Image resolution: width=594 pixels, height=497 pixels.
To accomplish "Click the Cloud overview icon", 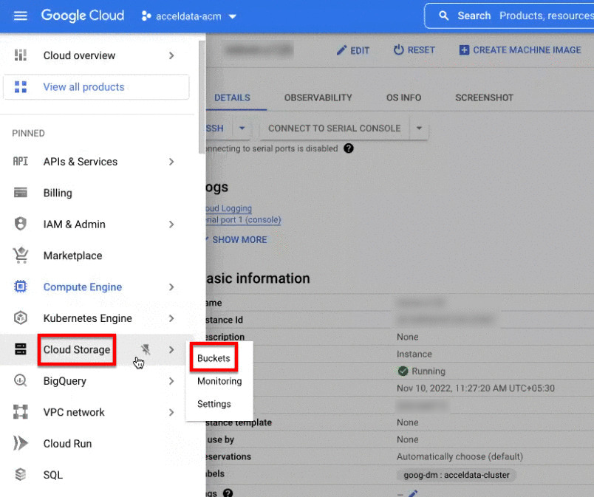I will [x=21, y=55].
